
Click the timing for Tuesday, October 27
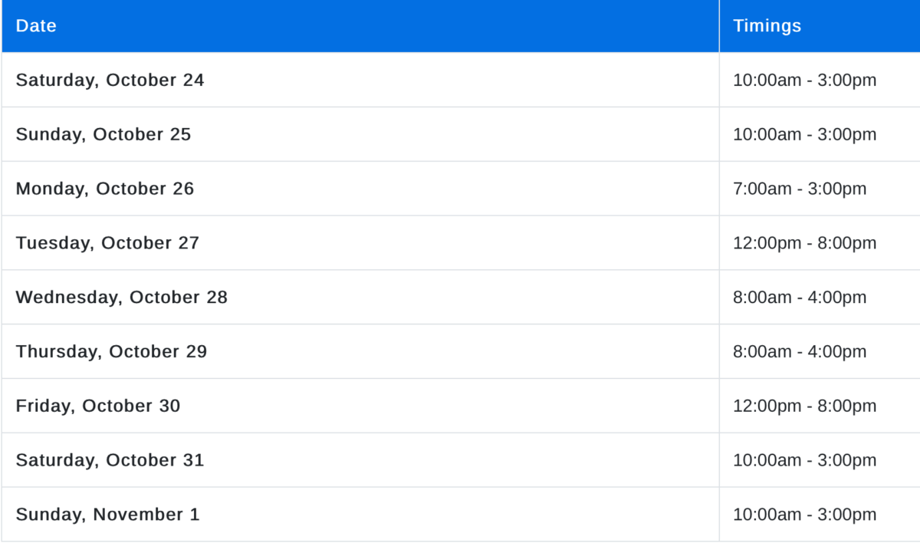[804, 243]
